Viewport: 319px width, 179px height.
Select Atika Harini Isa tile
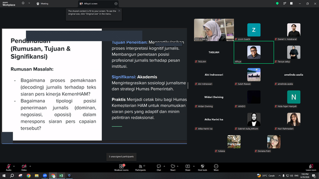[x=214, y=119]
